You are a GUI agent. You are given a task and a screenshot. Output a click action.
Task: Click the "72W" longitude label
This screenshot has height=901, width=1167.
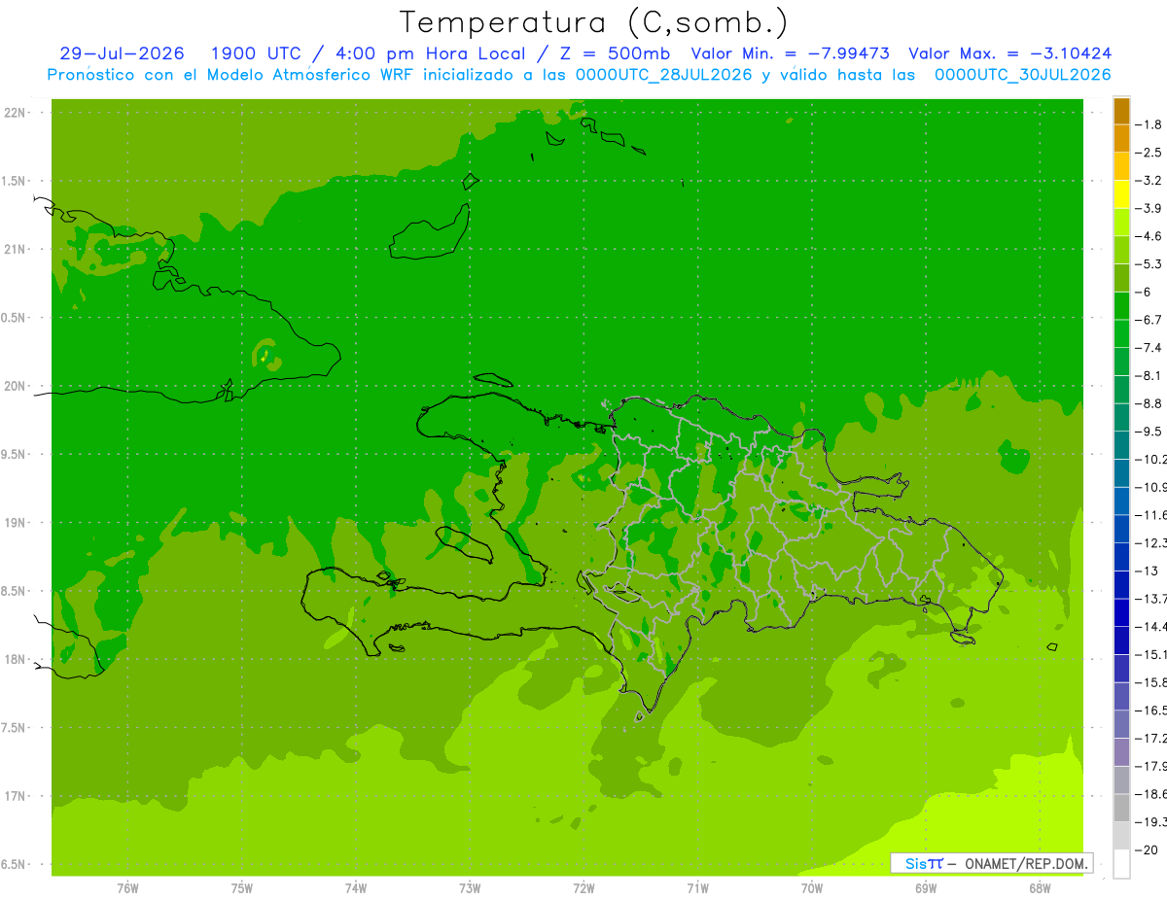pos(583,889)
